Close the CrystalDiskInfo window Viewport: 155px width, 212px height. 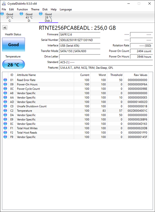point(150,4)
